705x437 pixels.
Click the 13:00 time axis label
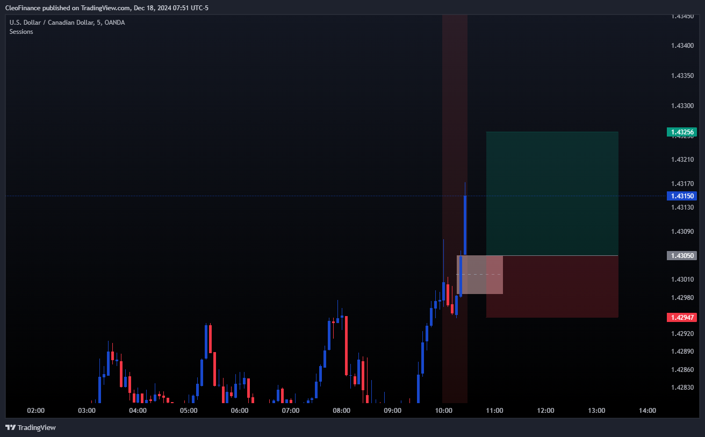(596, 411)
